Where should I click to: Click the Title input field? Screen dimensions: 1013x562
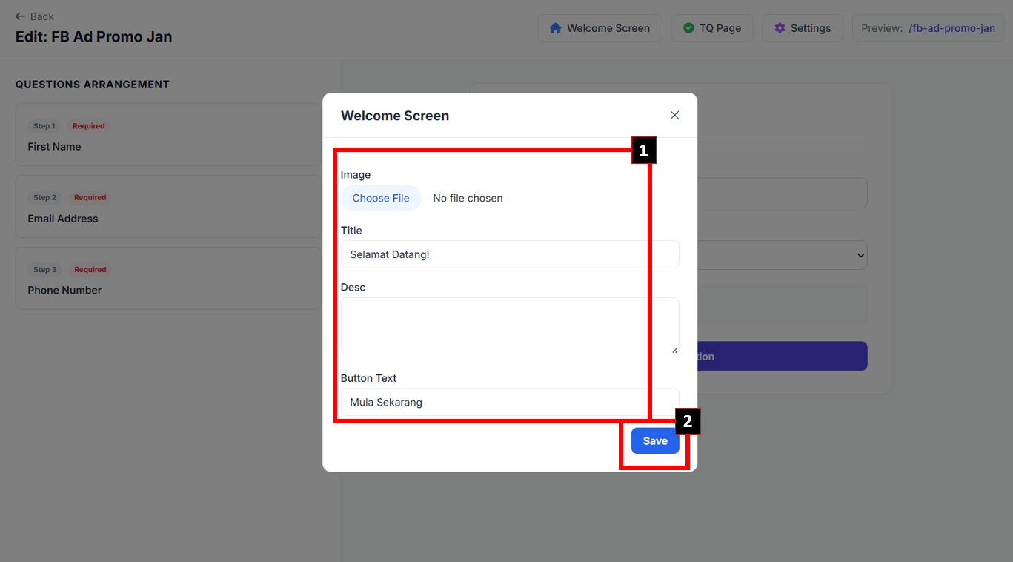point(509,254)
